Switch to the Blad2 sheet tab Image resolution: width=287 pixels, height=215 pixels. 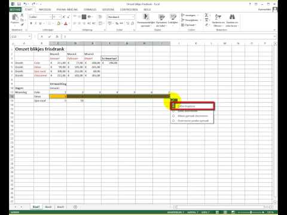coord(48,207)
